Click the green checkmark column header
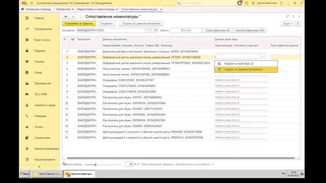The image size is (326, 183). pos(72,39)
